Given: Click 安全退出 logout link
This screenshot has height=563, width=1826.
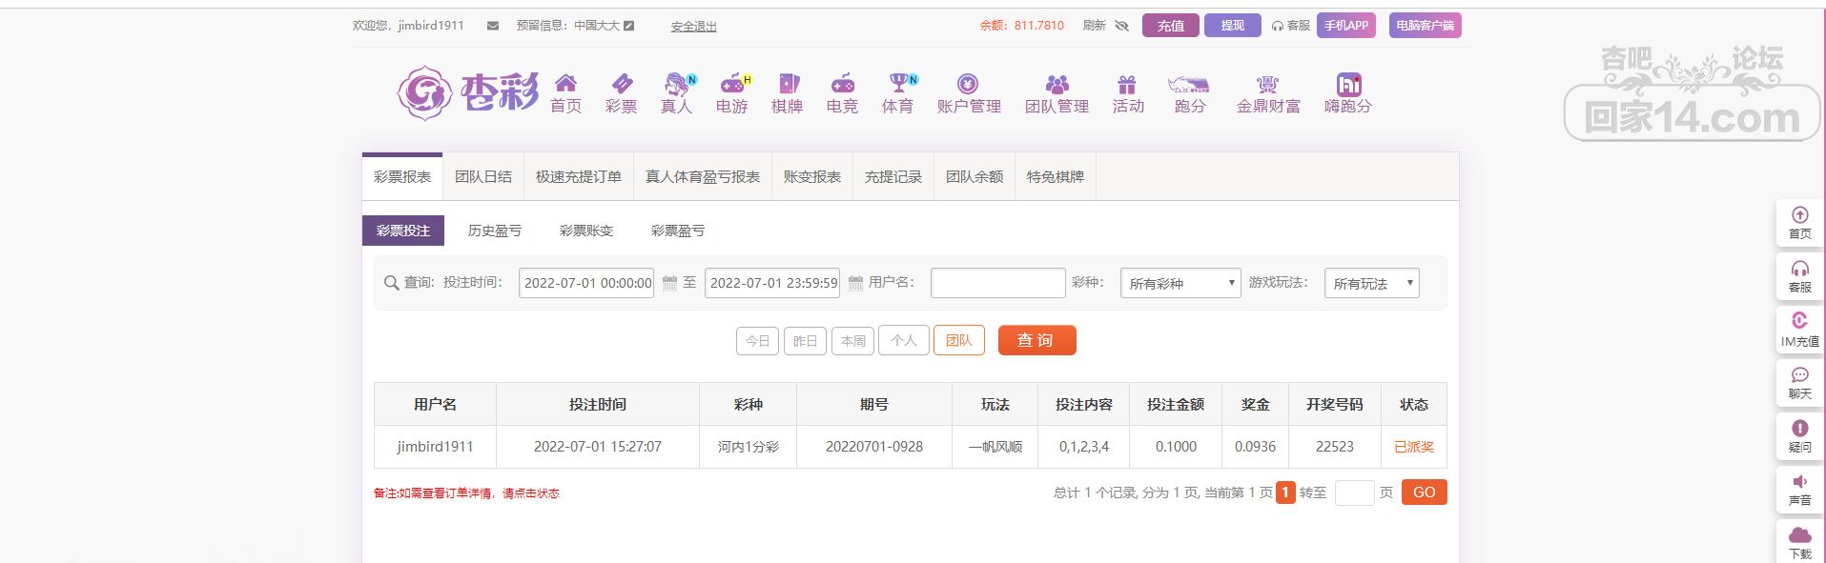Looking at the screenshot, I should tap(693, 27).
